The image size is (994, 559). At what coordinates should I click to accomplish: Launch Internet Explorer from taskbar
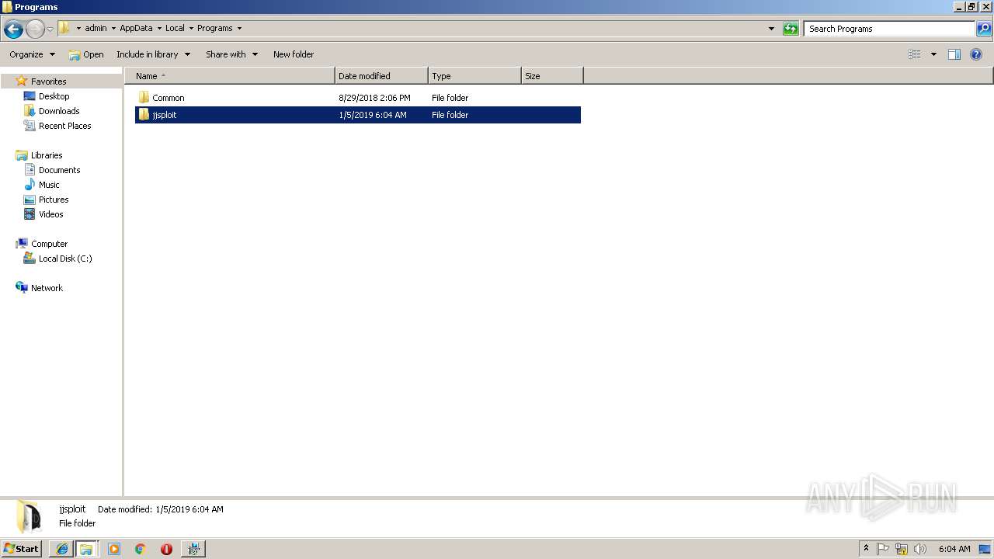coord(61,549)
